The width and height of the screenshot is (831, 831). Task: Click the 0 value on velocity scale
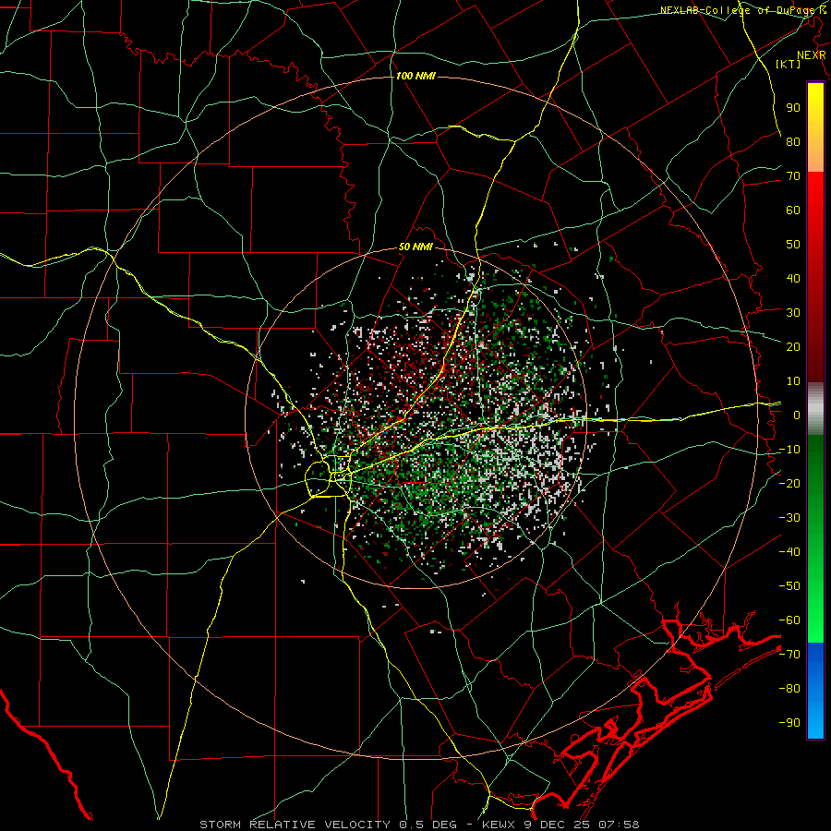tap(797, 415)
